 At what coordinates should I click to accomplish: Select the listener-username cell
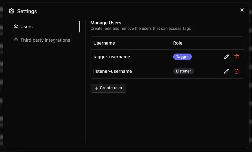click(112, 71)
